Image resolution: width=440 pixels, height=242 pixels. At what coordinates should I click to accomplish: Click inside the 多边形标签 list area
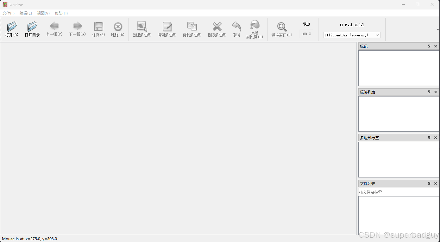[x=399, y=159]
